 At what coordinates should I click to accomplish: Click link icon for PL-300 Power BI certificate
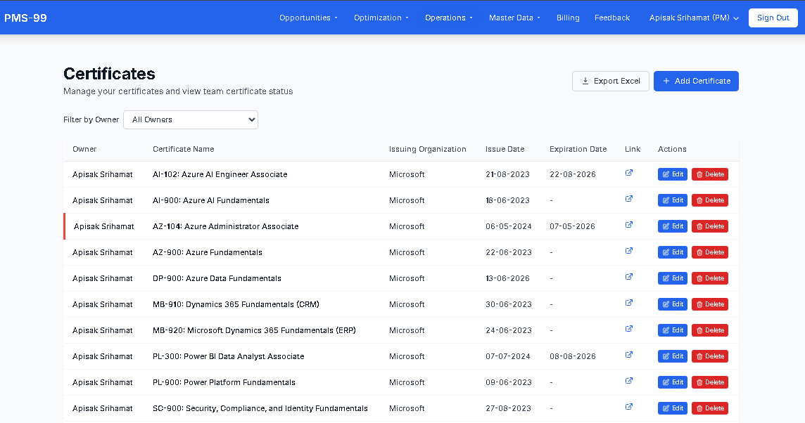(629, 355)
